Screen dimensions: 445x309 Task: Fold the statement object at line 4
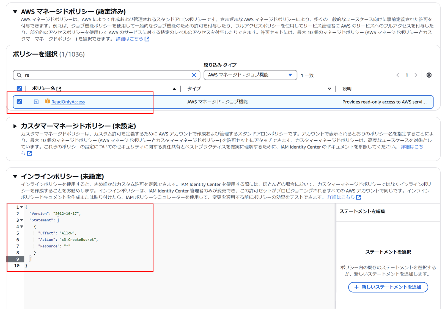pos(21,227)
